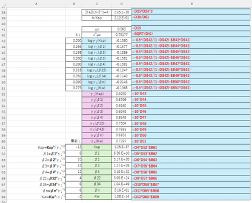The height and width of the screenshot is (203, 252).
Task: Click the coefficient 0.275
Action: pos(74,88)
